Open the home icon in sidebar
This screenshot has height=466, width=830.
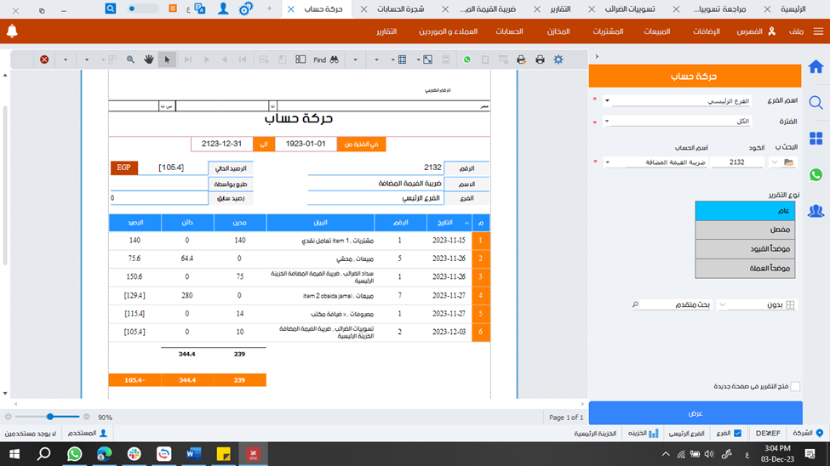[x=816, y=66]
